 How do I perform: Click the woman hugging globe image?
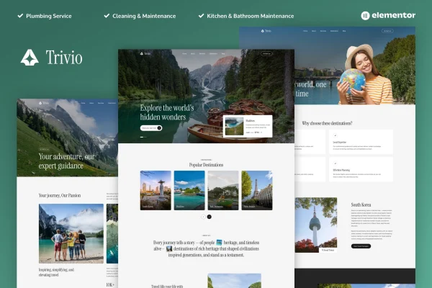365,74
